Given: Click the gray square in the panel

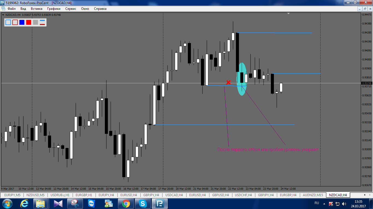Looking at the screenshot, I should click(x=35, y=22).
